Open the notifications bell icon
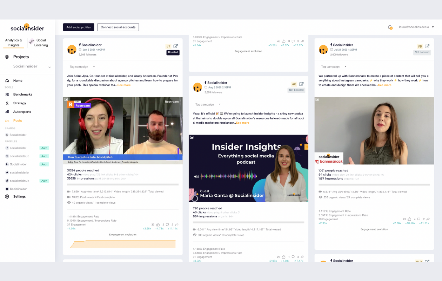This screenshot has width=442, height=281. click(390, 27)
